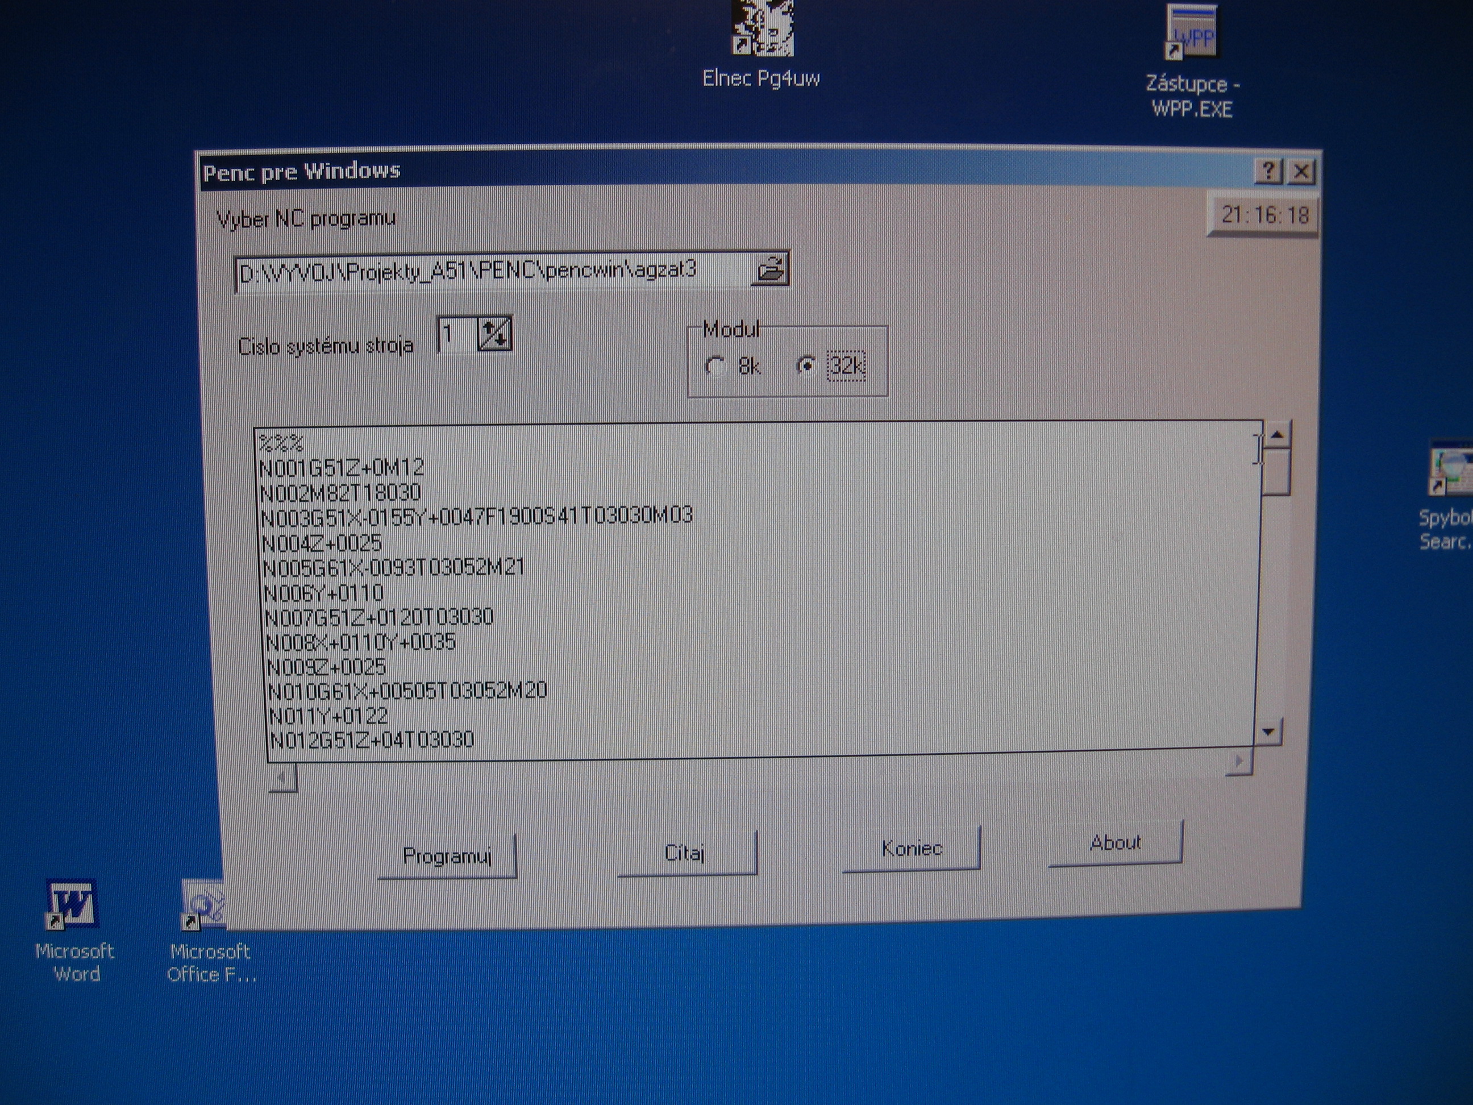Viewport: 1473px width, 1105px height.
Task: Click the question mark help button
Action: coord(1268,171)
